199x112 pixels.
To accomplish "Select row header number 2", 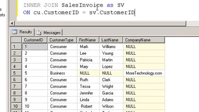I will click(16, 53).
